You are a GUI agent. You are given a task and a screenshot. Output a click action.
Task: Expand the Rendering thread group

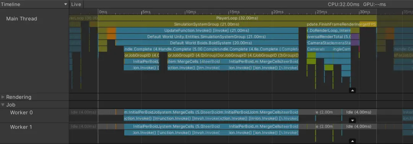coord(3,97)
